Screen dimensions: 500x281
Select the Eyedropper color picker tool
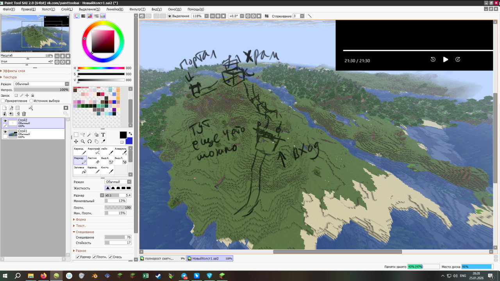tap(103, 141)
